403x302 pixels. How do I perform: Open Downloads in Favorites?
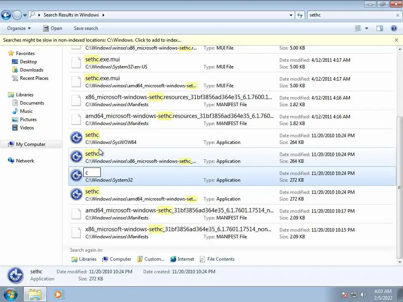(x=31, y=70)
